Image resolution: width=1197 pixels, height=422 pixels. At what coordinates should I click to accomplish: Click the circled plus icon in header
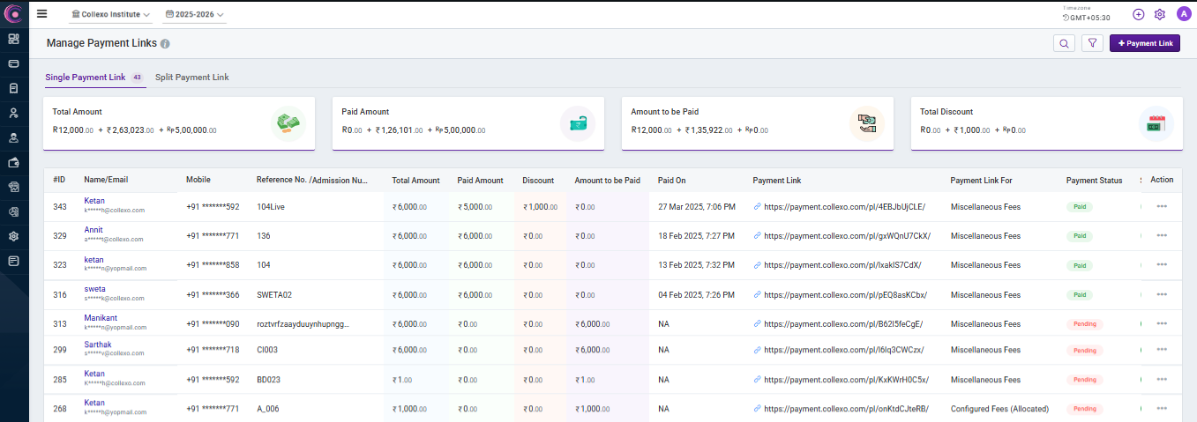click(1139, 14)
